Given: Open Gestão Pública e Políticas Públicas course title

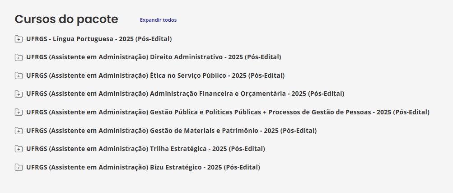Looking at the screenshot, I should (x=228, y=113).
